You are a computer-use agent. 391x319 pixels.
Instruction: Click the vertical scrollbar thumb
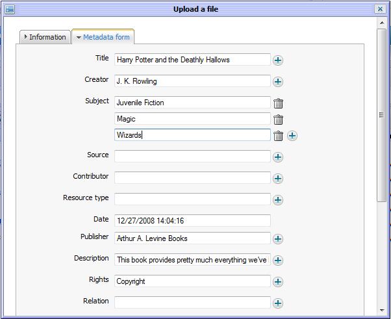(382, 115)
